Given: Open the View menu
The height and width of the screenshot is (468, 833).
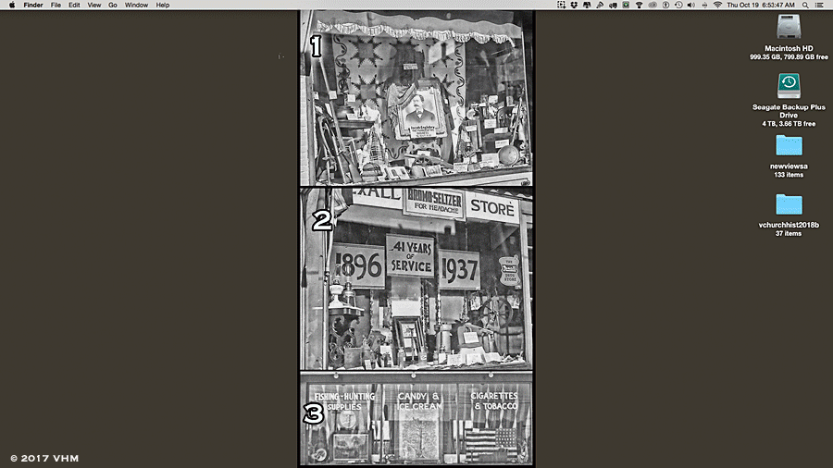Looking at the screenshot, I should click(x=94, y=5).
